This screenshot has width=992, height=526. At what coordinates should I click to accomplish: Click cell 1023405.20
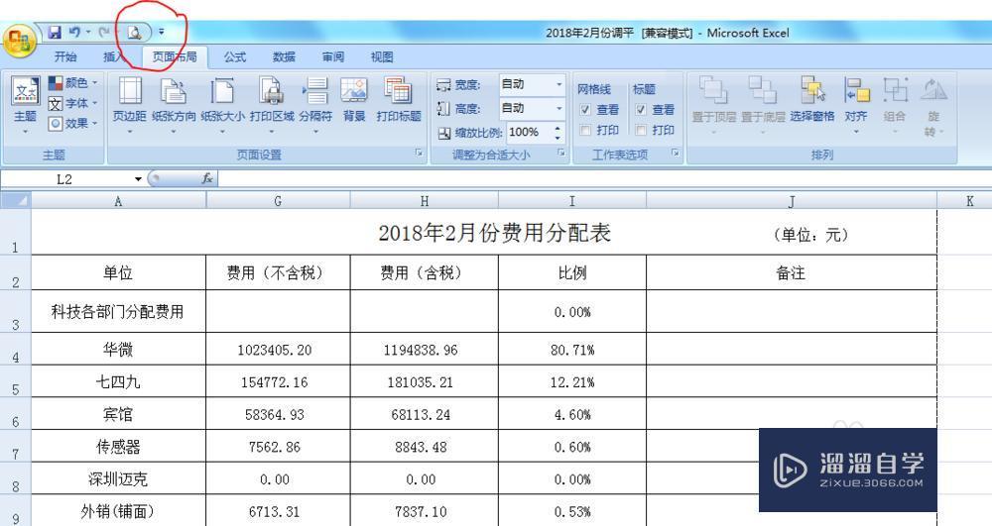coord(278,350)
